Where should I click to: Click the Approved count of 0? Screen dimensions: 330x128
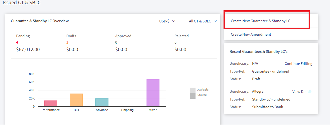(116, 42)
